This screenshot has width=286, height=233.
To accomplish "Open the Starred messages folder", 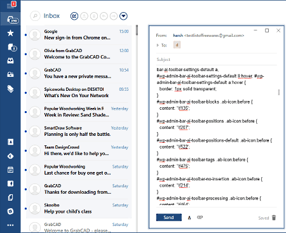I will (x=10, y=33).
